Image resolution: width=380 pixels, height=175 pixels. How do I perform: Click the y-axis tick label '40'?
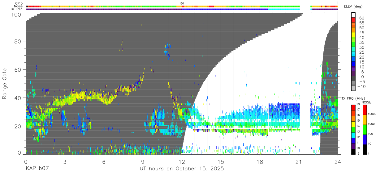pos(18,98)
